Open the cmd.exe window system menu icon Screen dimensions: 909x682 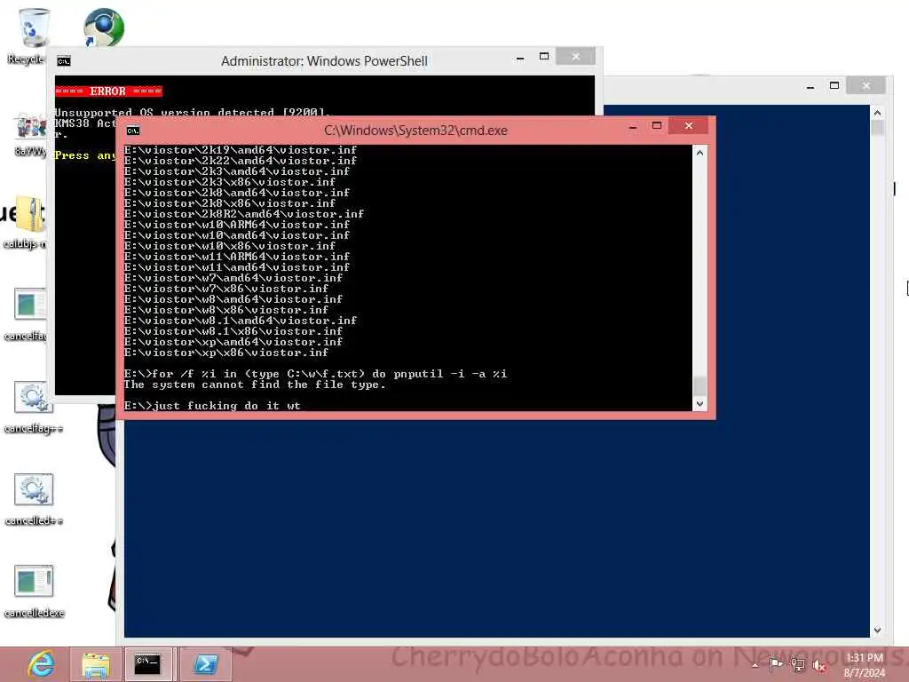[133, 131]
